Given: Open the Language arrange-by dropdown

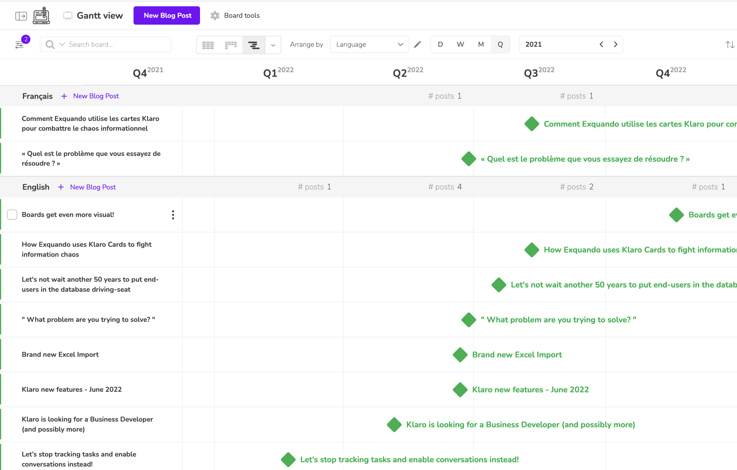Looking at the screenshot, I should 369,45.
